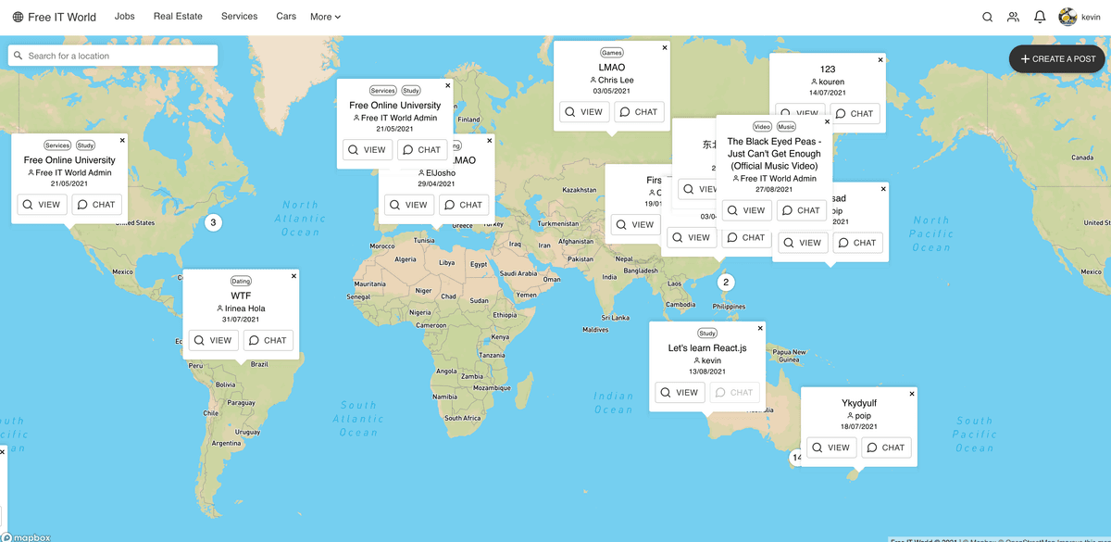Open the people/community icon in header
Viewport: 1111px width, 542px height.
(1013, 17)
